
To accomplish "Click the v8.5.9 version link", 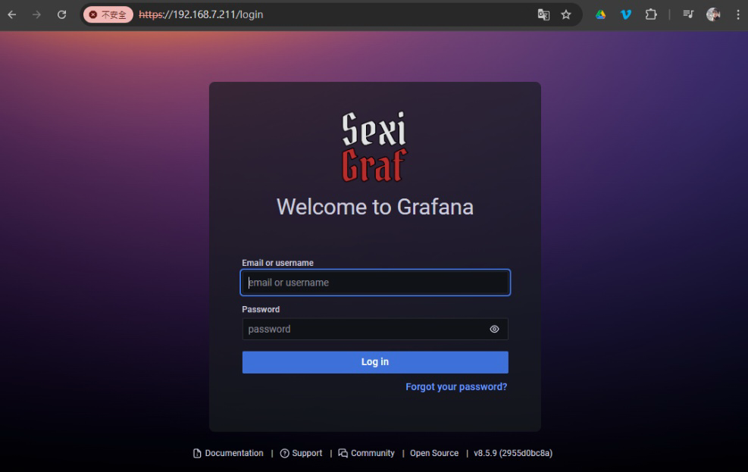I will click(513, 453).
